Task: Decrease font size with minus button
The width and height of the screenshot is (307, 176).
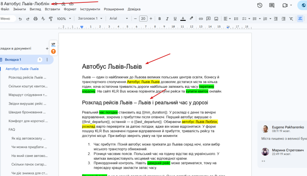Action: pyautogui.click(x=135, y=19)
